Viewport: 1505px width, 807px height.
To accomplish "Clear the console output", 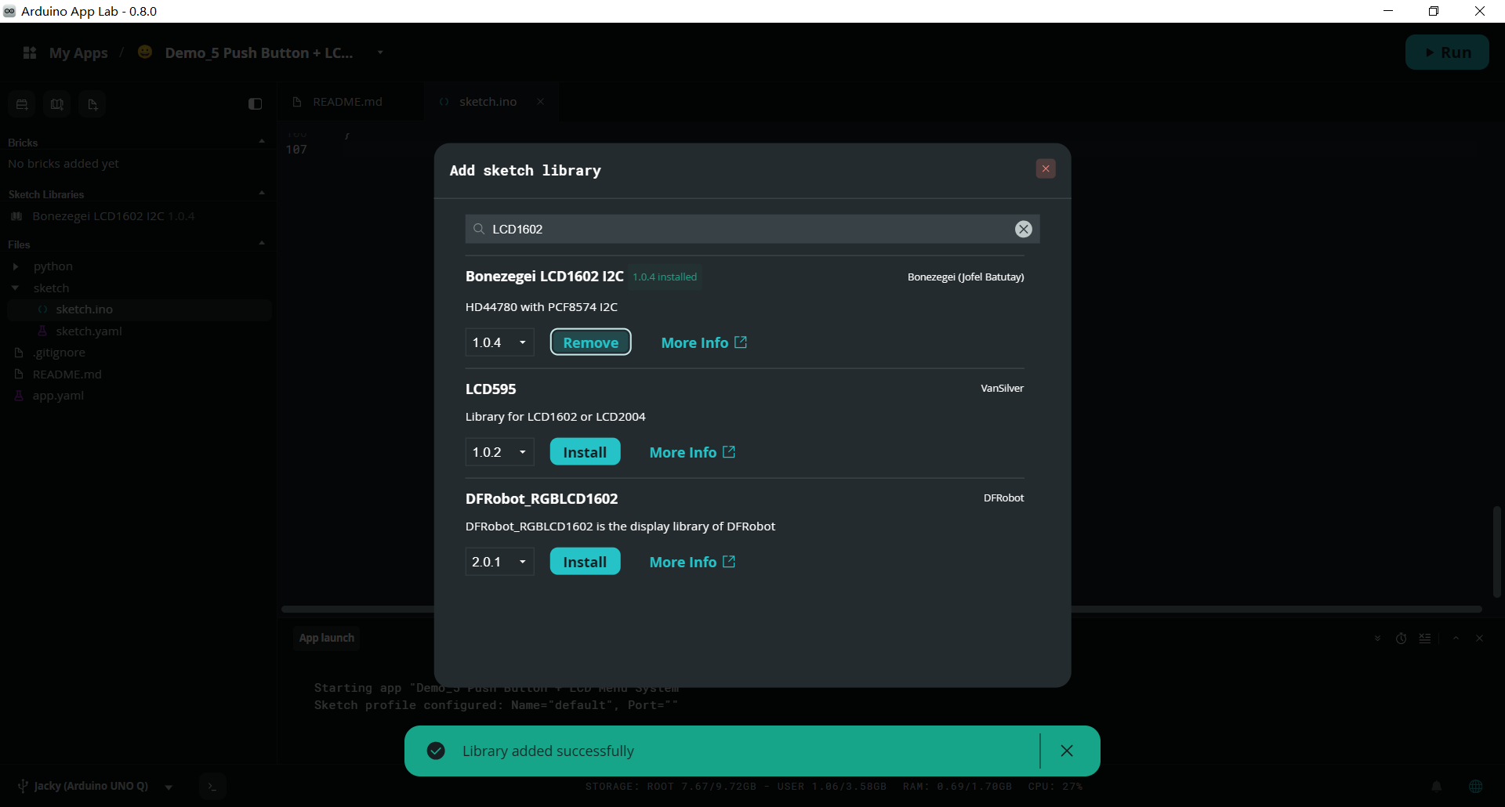I will [1425, 639].
